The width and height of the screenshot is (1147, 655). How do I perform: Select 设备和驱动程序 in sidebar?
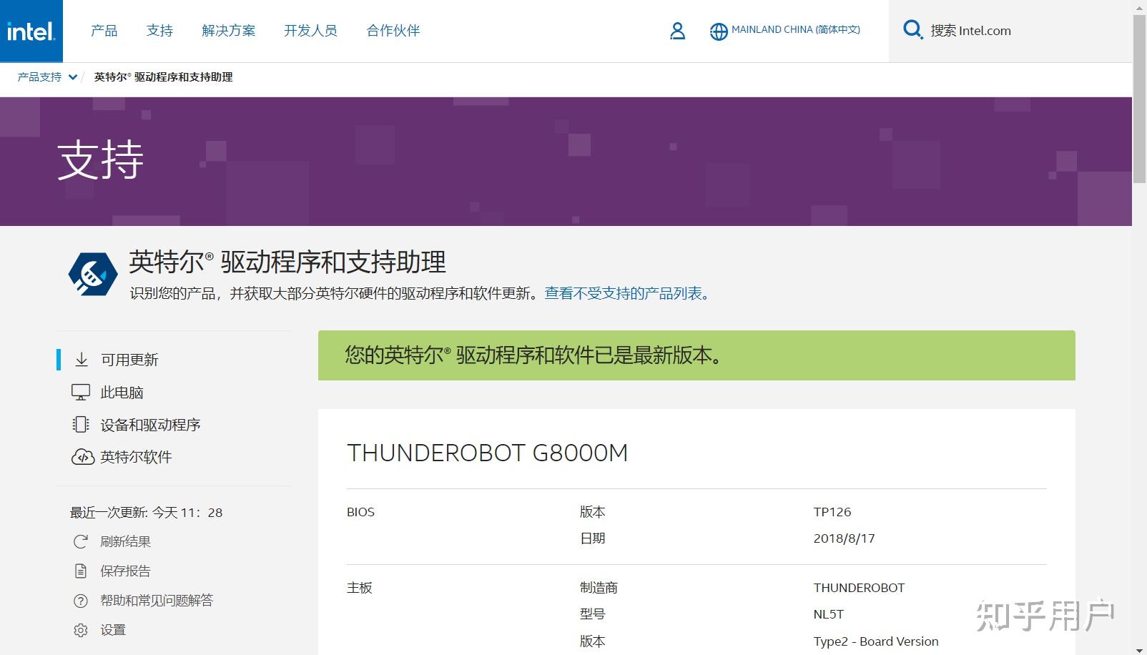[x=151, y=425]
